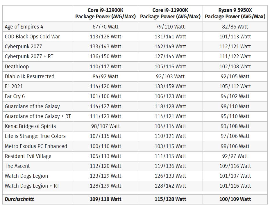Select the Diablo II: Resurrected label

pyautogui.click(x=30, y=76)
